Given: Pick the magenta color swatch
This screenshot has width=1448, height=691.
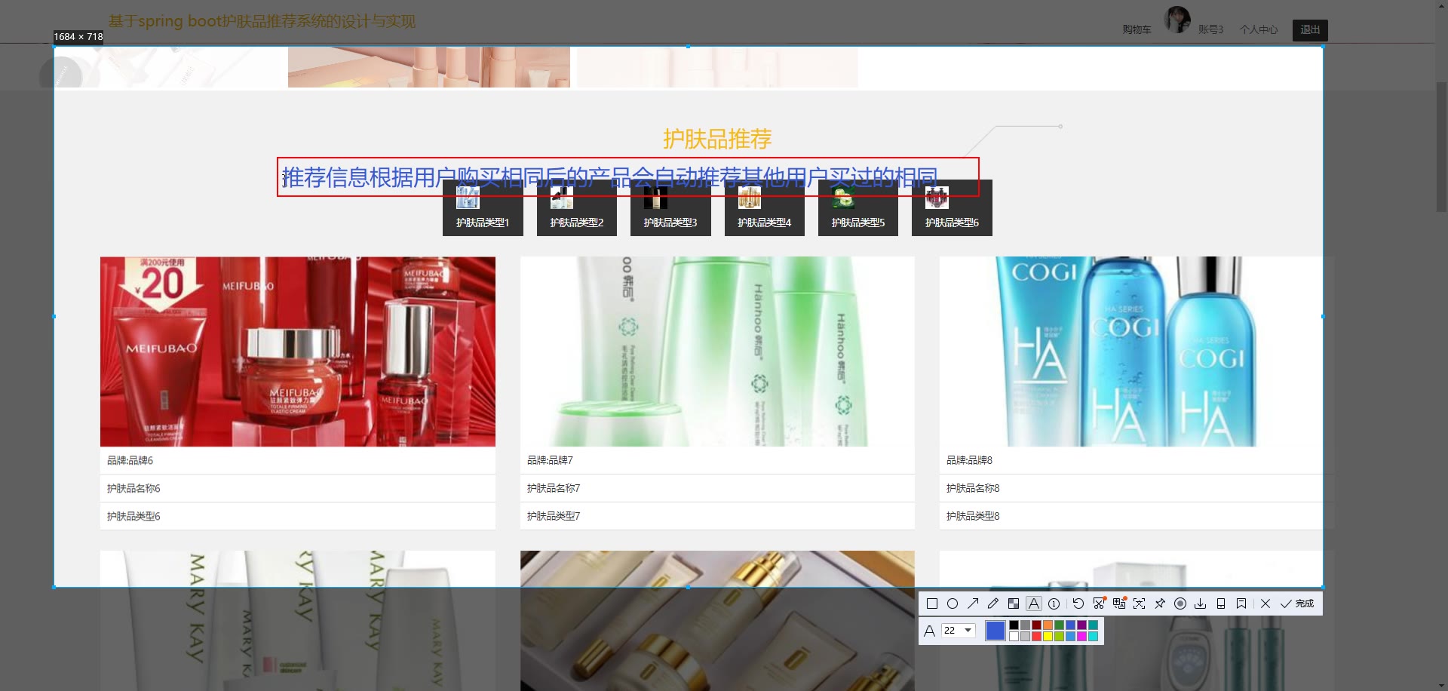Looking at the screenshot, I should pos(1081,636).
